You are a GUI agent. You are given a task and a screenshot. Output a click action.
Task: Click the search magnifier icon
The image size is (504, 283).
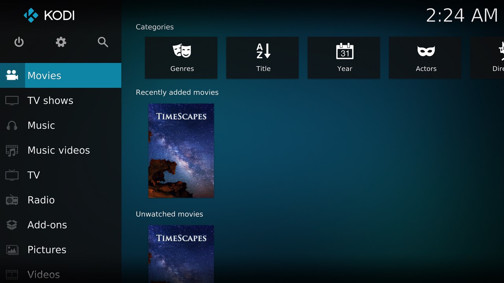[103, 42]
